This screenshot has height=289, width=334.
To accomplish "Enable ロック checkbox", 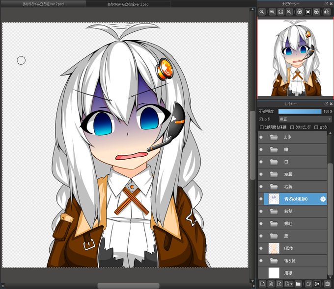I will click(x=316, y=127).
